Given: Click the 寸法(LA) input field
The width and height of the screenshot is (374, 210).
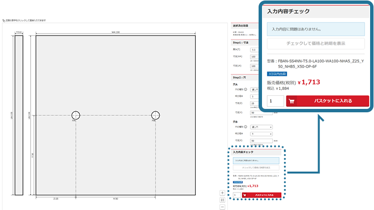Looking at the screenshot, I should [254, 66].
